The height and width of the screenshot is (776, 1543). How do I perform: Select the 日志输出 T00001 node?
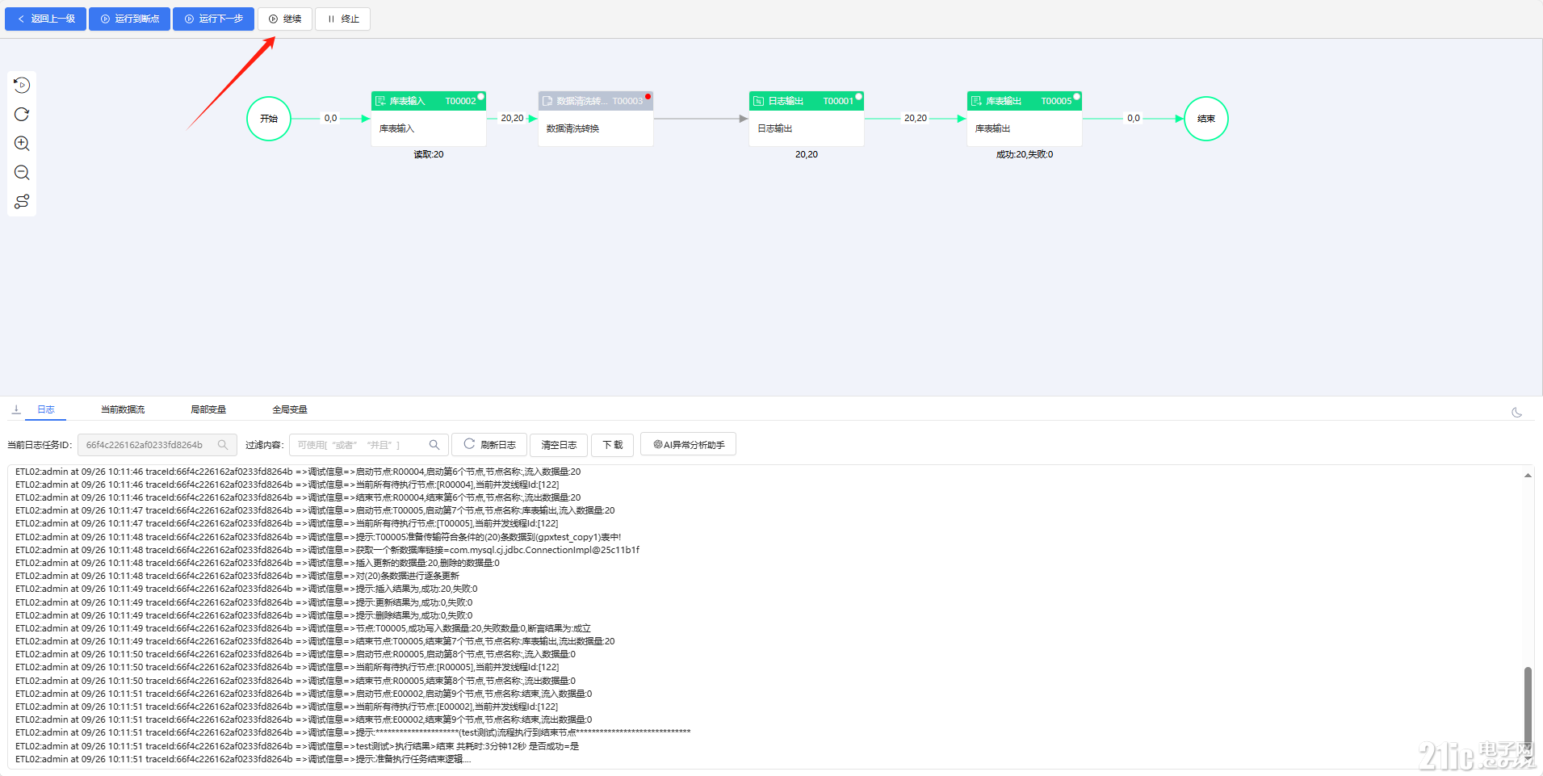click(x=807, y=119)
